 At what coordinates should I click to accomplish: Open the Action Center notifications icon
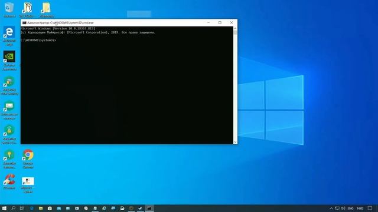coord(370,208)
